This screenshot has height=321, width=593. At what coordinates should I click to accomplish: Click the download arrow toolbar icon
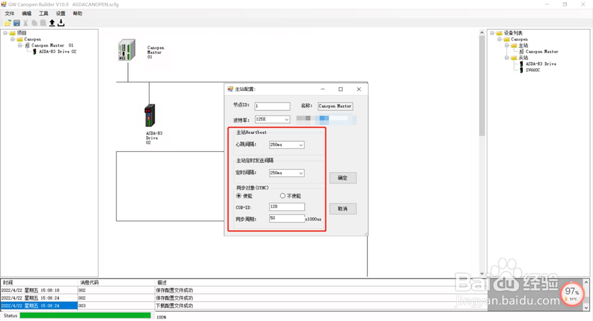[x=61, y=23]
